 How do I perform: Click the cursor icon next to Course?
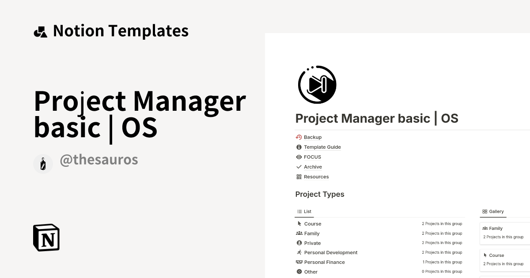click(x=299, y=224)
